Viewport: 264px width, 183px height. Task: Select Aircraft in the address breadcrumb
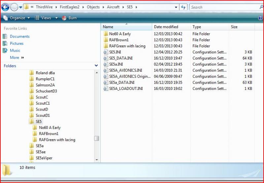[x=113, y=7]
